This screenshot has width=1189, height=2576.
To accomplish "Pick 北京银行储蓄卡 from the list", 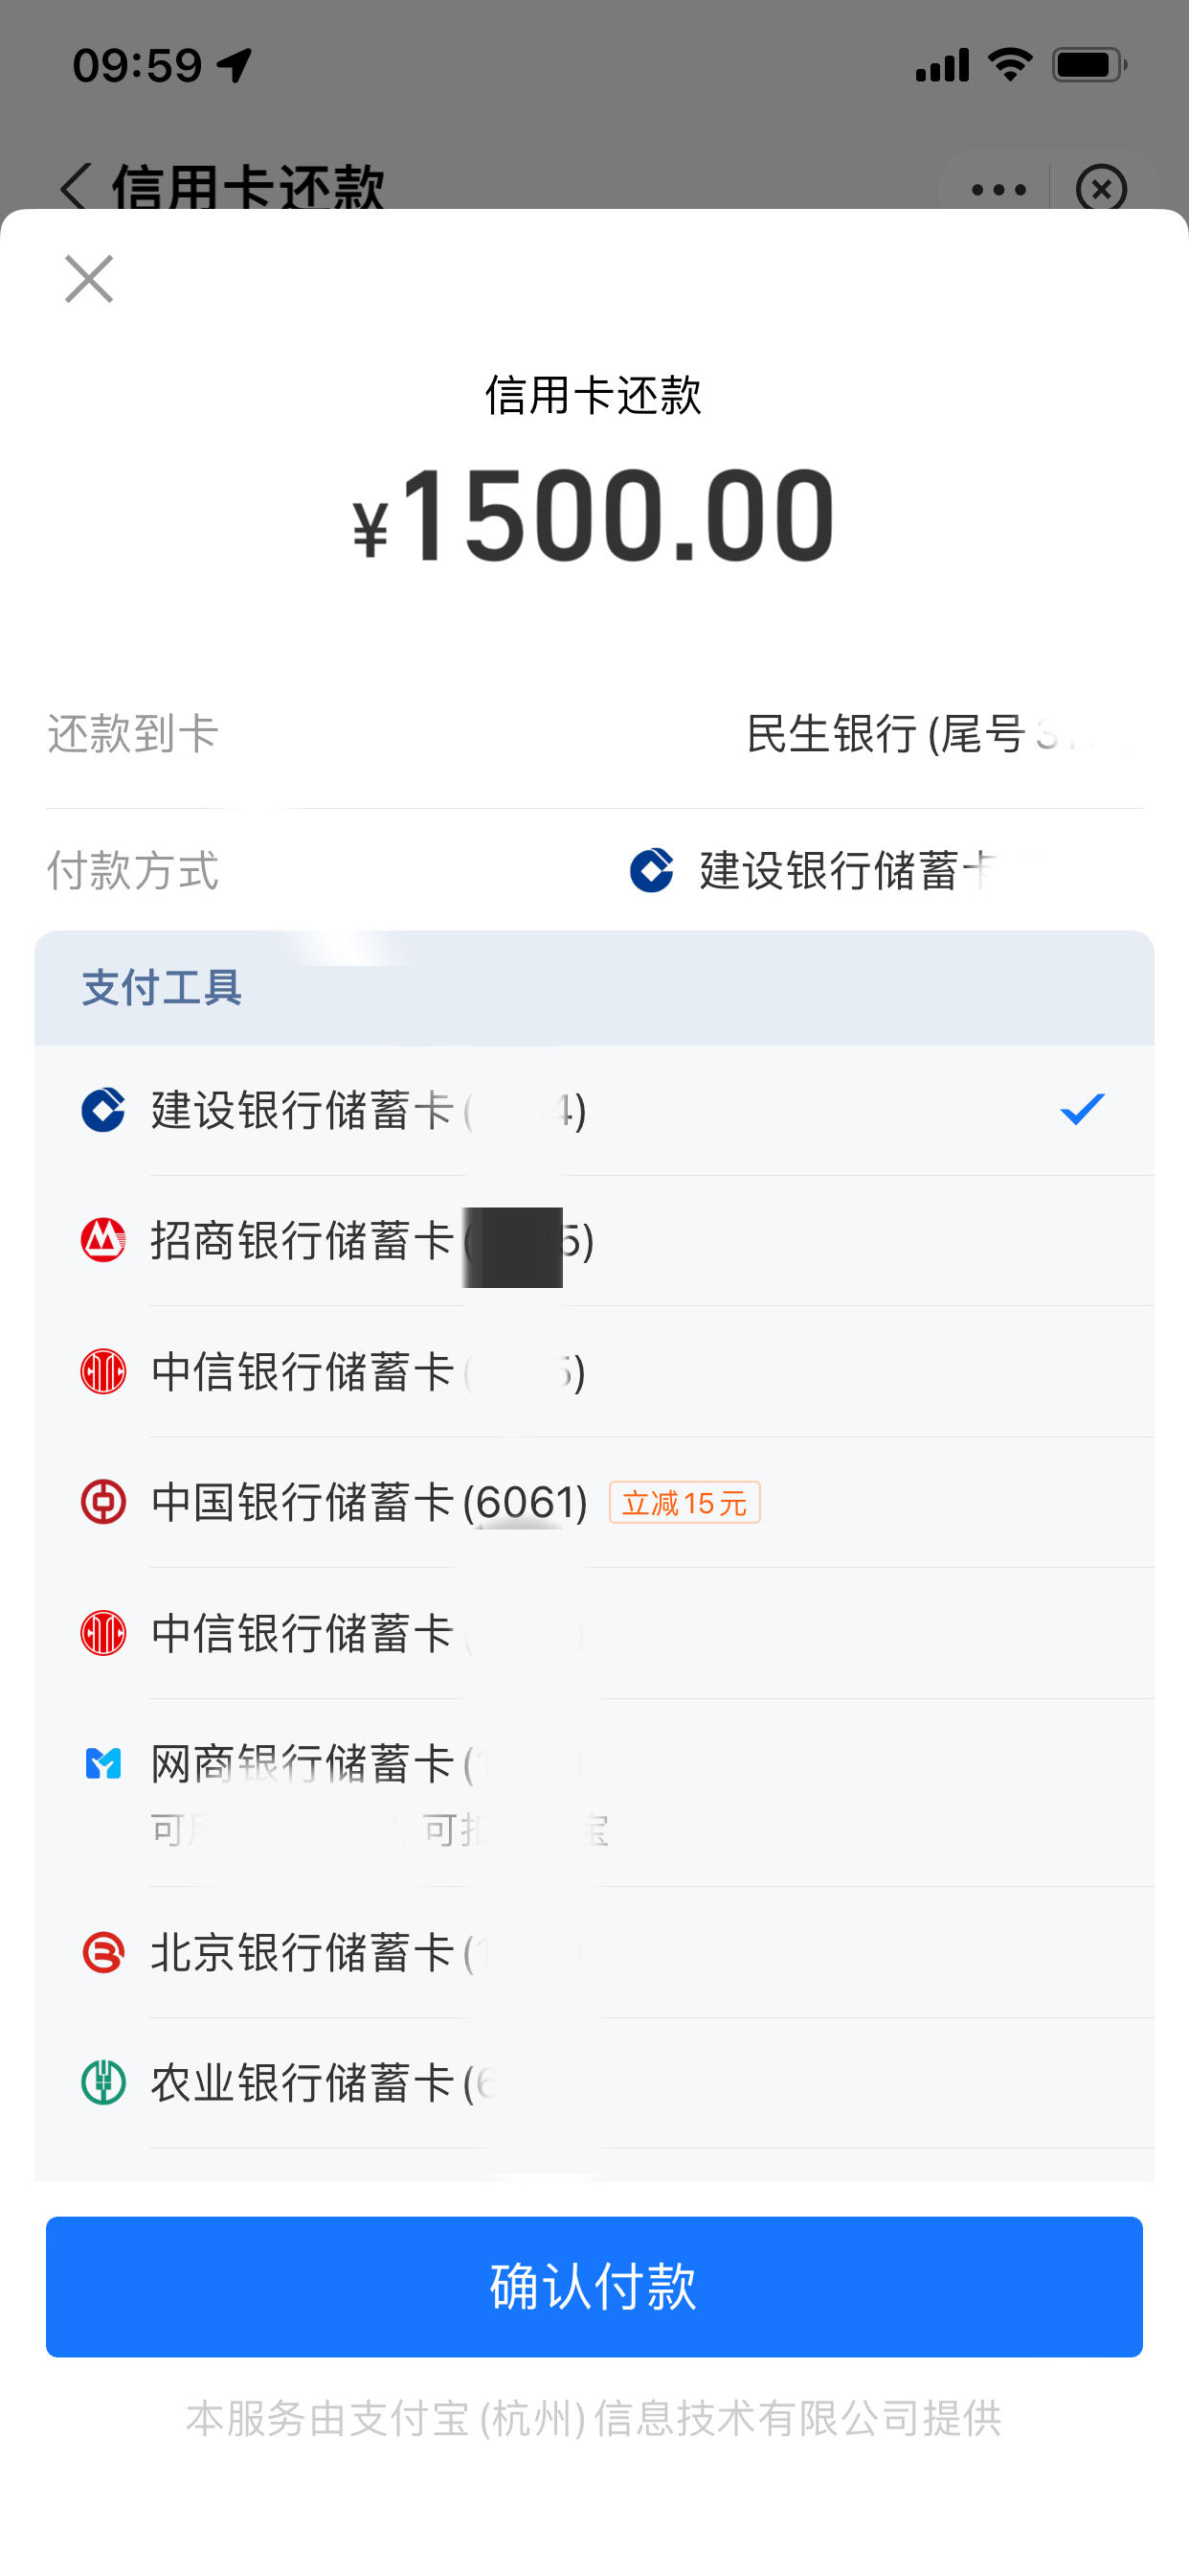I will [594, 1952].
